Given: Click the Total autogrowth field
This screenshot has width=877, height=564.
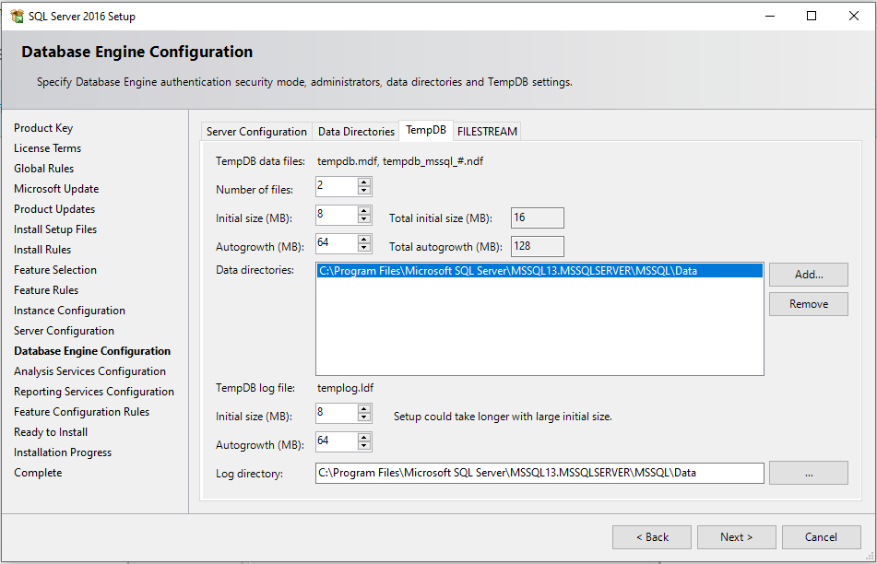Looking at the screenshot, I should pos(537,246).
